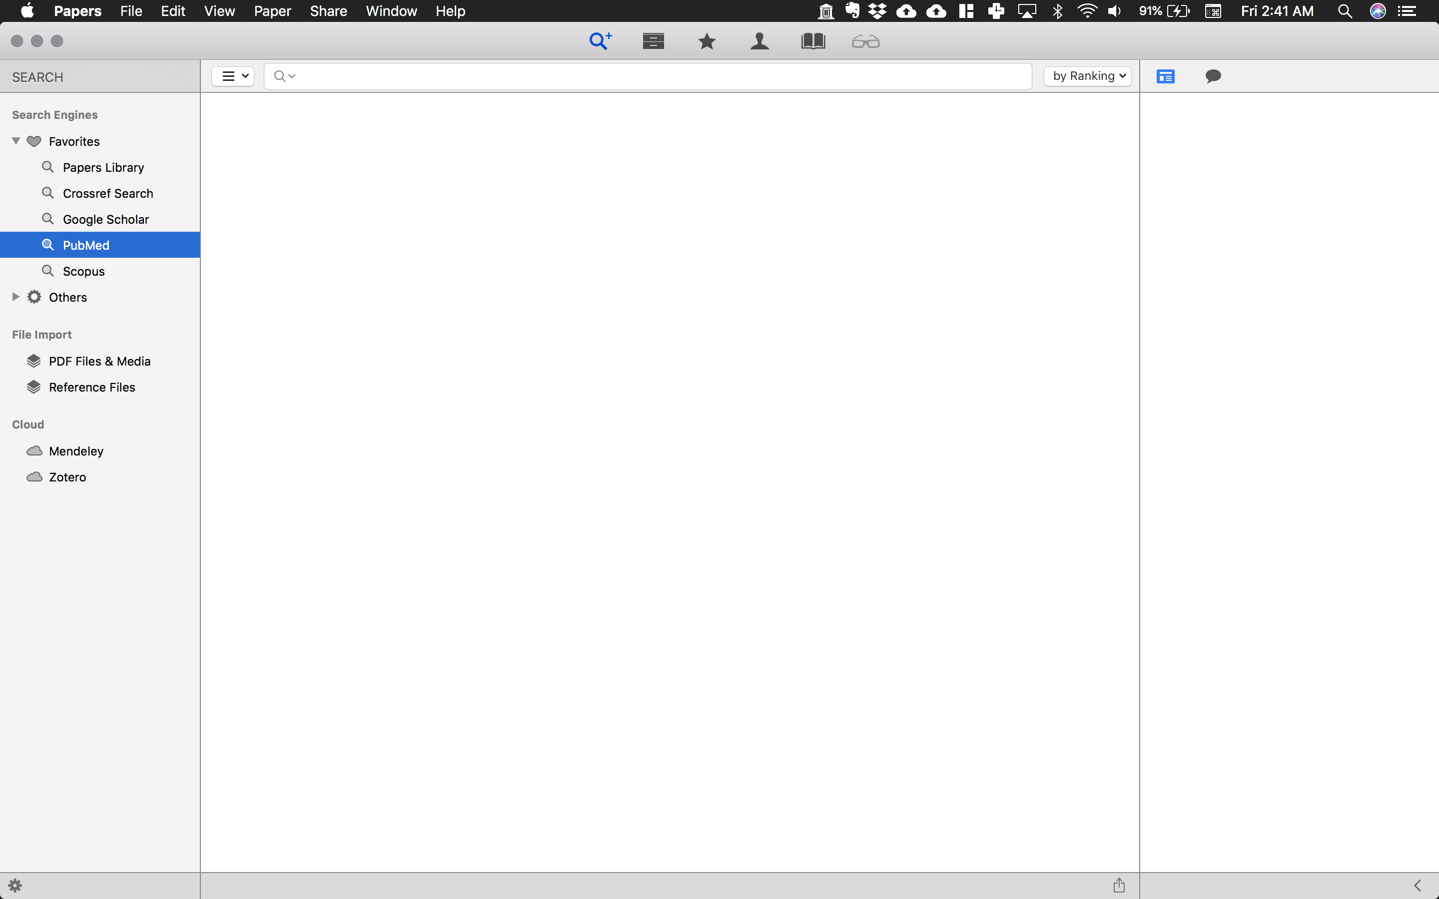Open the Window menu
Image resolution: width=1439 pixels, height=899 pixels.
(391, 10)
